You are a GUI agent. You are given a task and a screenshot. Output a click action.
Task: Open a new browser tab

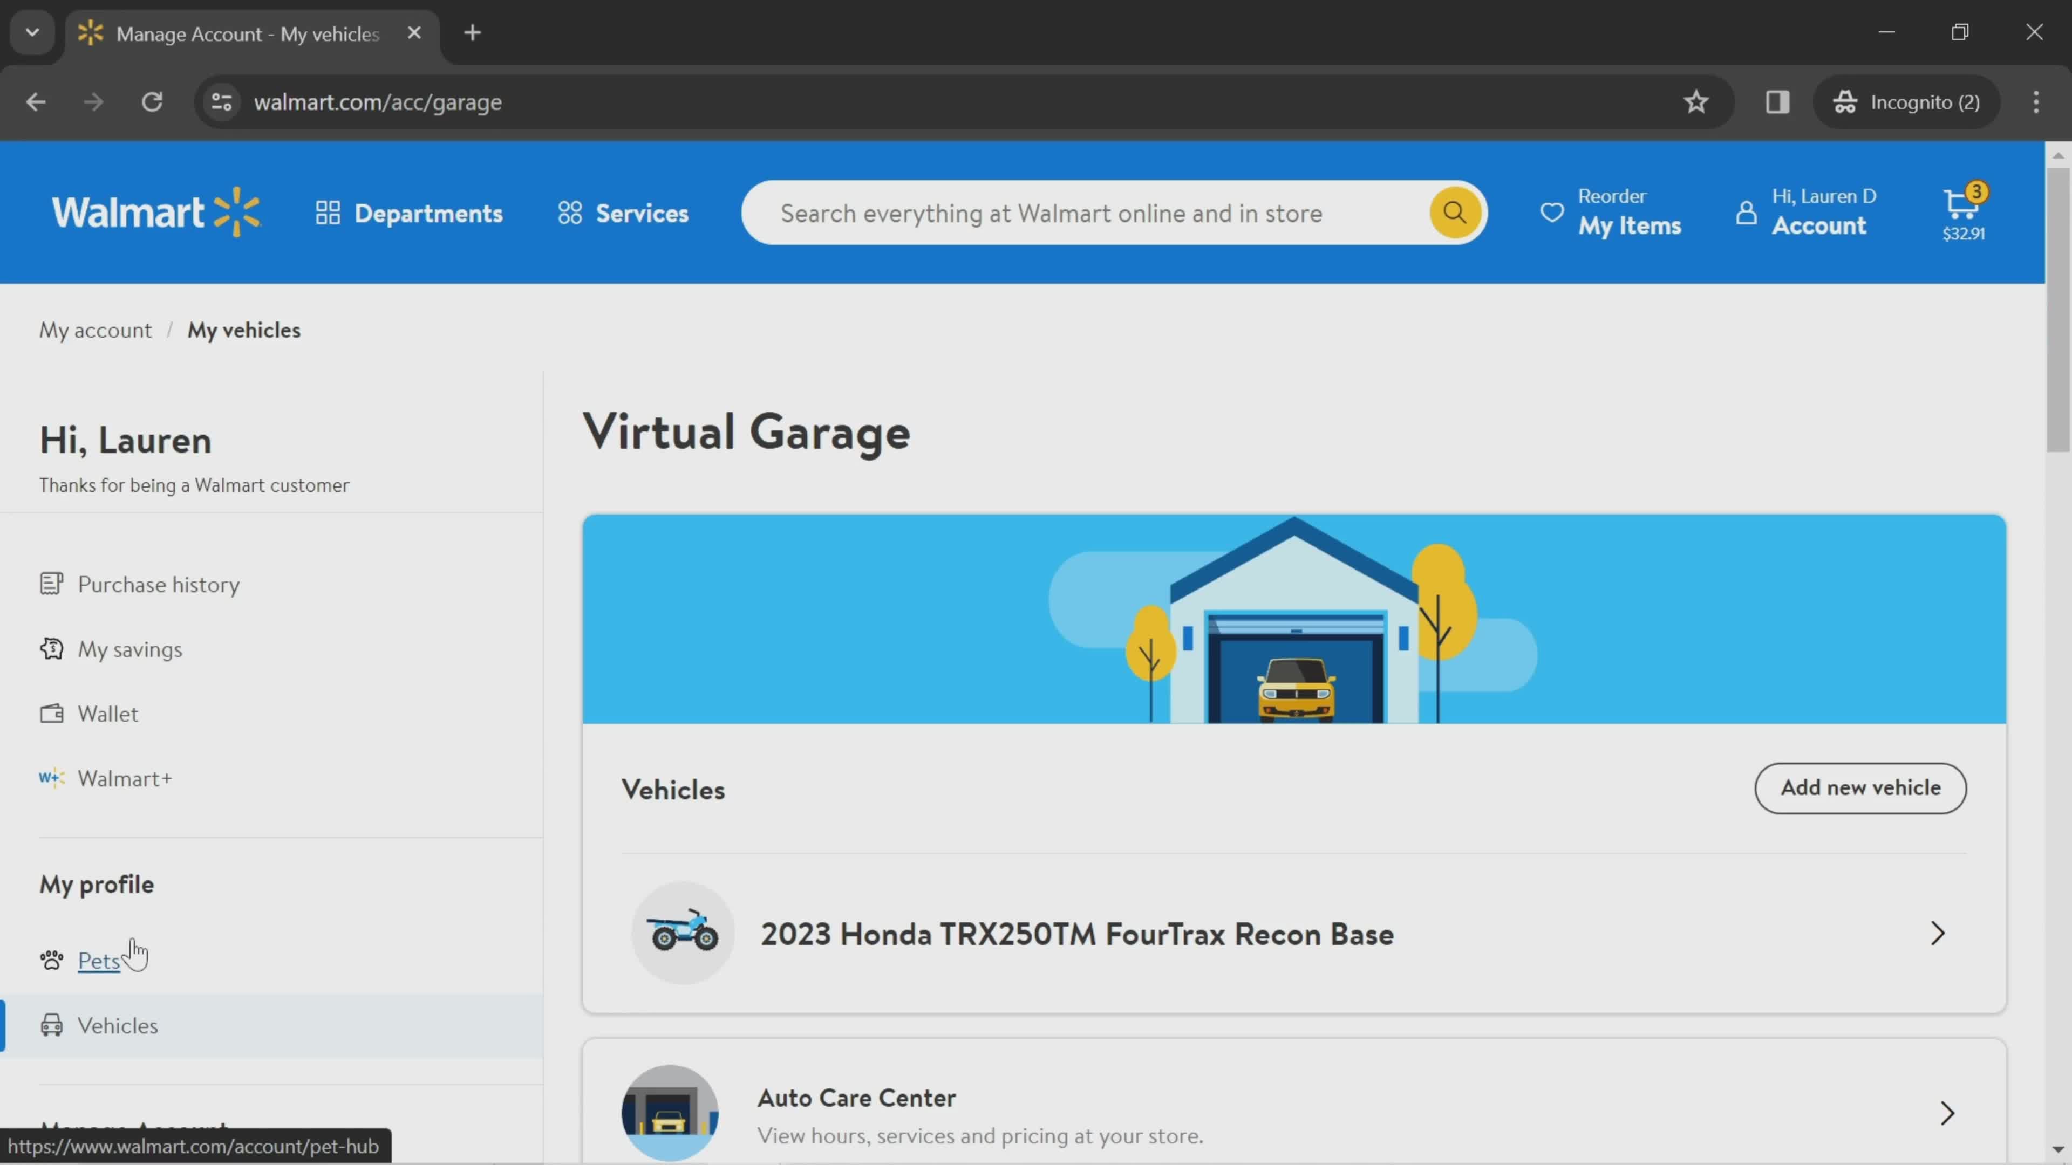coord(473,33)
